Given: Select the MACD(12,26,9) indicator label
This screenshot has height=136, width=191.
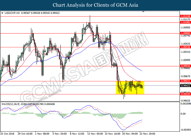Looking at the screenshot, I should 10,104.
